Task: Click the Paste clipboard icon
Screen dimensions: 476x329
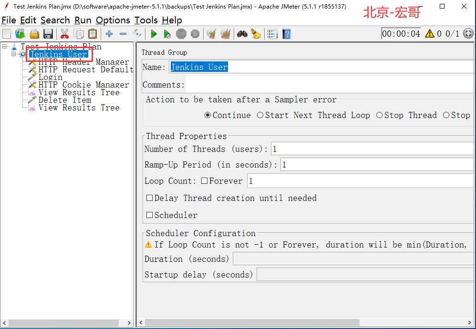Action: coord(93,34)
